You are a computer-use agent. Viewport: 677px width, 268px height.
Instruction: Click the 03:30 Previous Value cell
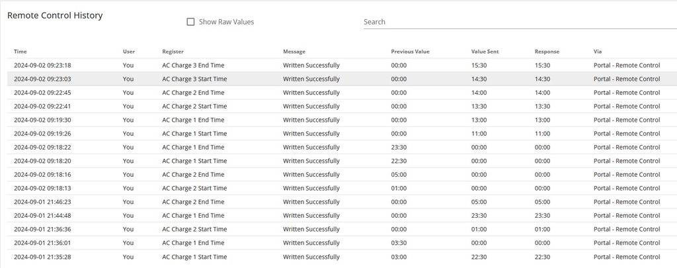tap(399, 243)
